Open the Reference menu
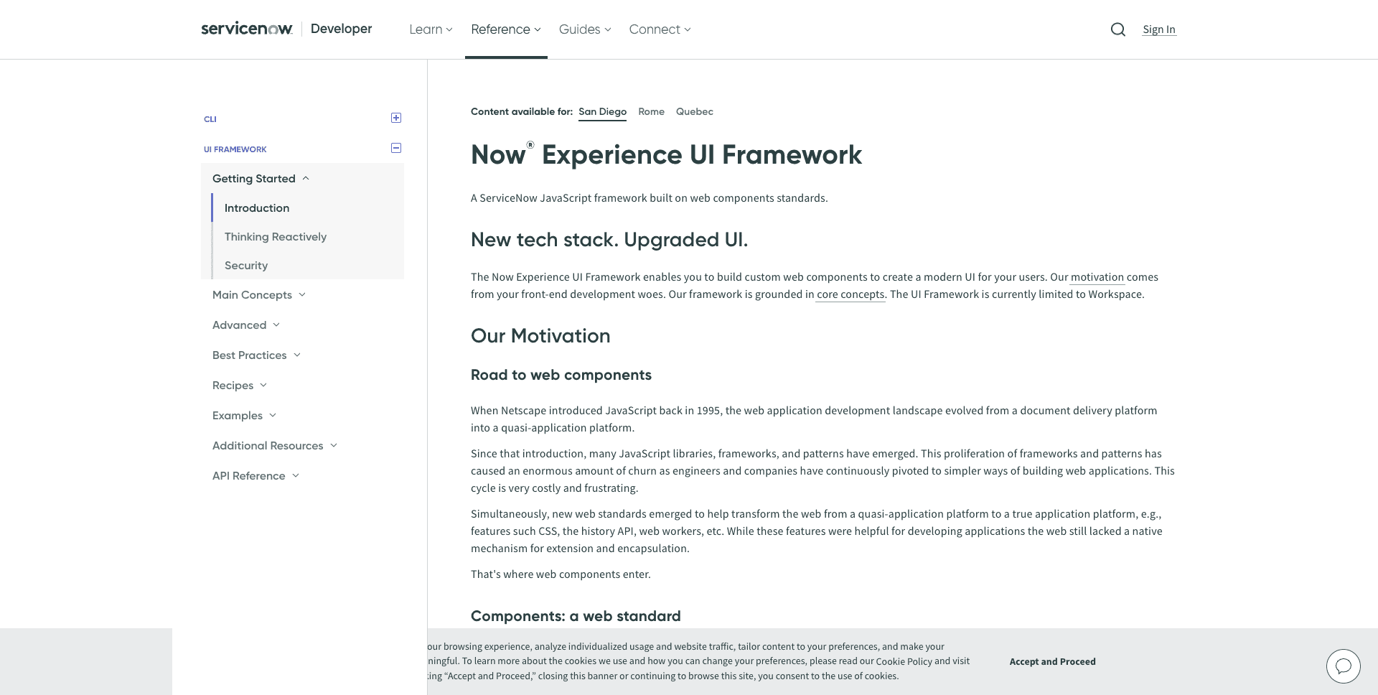 pyautogui.click(x=506, y=29)
